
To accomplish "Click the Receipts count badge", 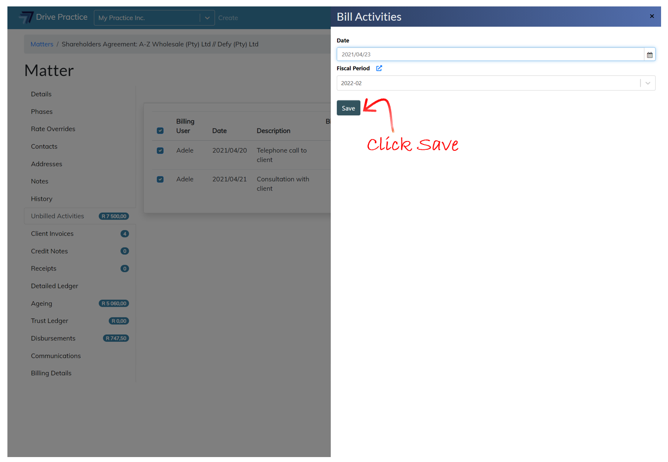I will (125, 268).
